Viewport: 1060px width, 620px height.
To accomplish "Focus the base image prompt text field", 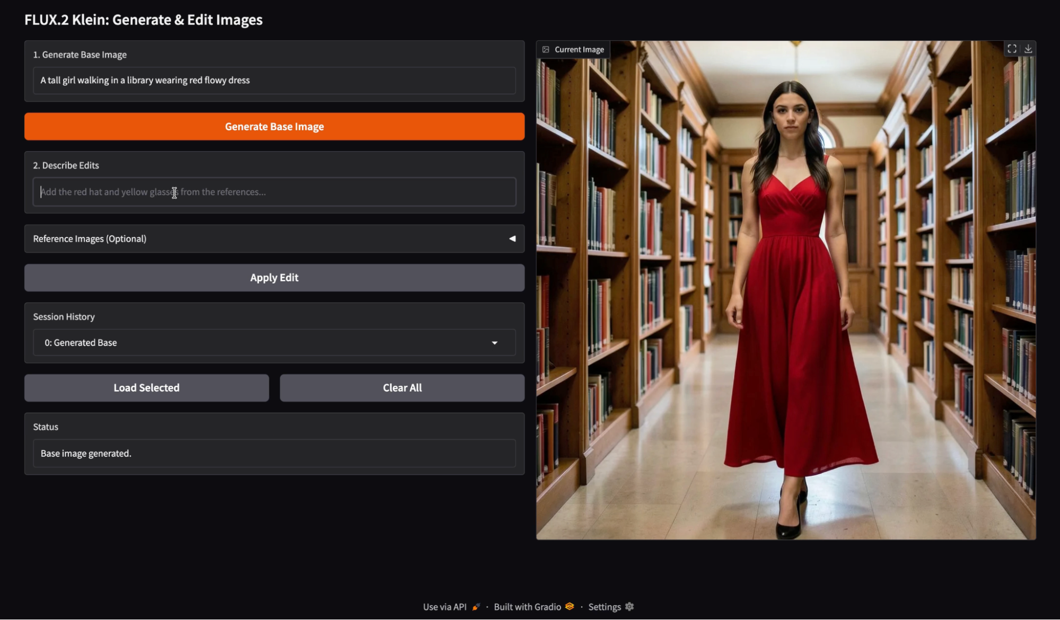I will coord(274,81).
